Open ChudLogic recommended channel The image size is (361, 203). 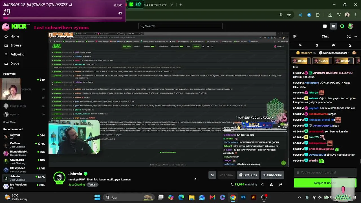coord(24,161)
